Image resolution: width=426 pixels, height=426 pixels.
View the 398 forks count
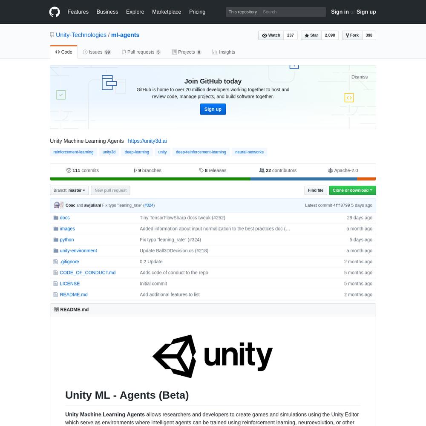pos(369,35)
